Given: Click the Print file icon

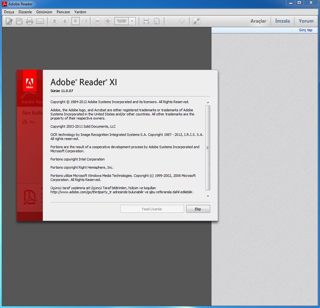Looking at the screenshot, I should coord(29,21).
